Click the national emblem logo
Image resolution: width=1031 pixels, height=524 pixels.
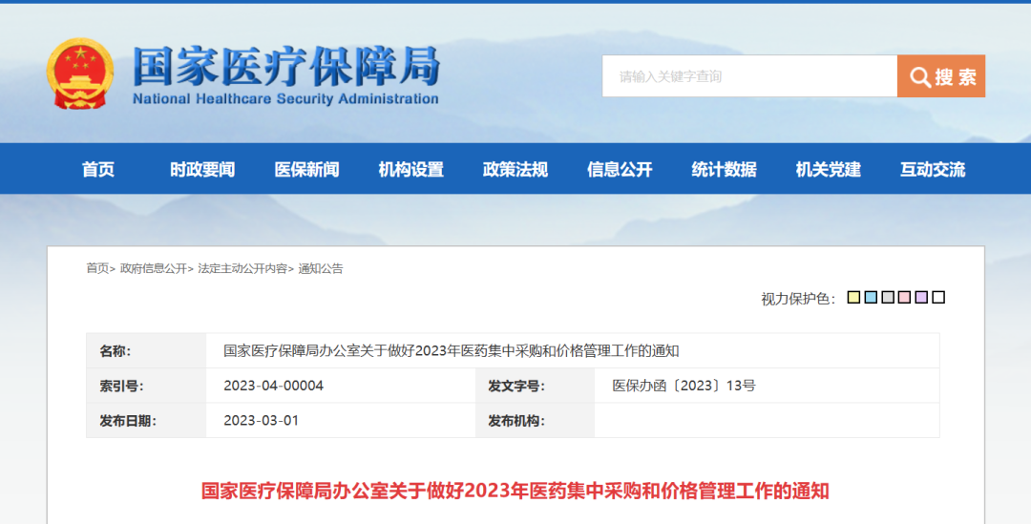coord(80,73)
